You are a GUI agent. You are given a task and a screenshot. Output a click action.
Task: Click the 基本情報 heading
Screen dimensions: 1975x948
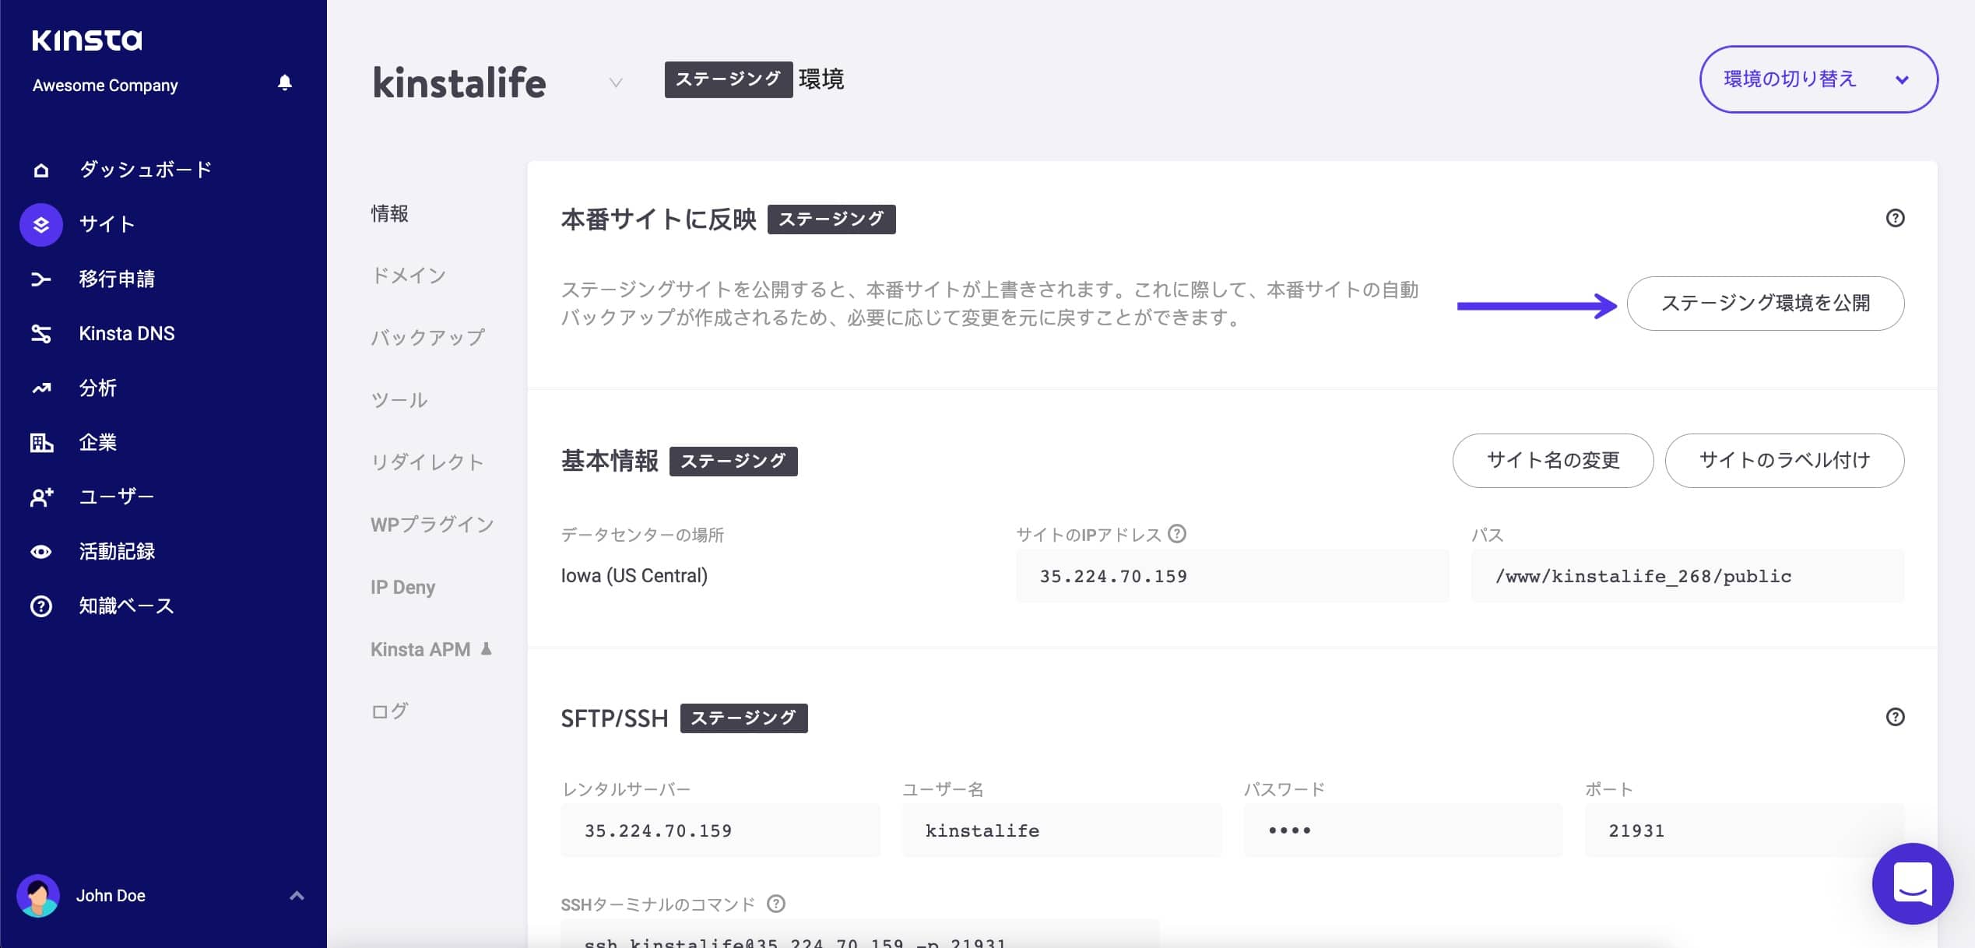pyautogui.click(x=610, y=461)
